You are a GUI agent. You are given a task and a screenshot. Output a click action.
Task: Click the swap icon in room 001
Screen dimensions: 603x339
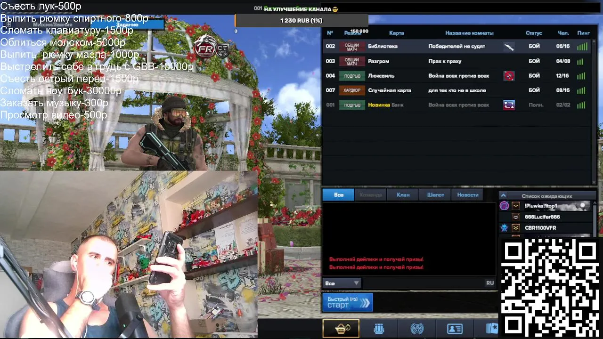509,105
